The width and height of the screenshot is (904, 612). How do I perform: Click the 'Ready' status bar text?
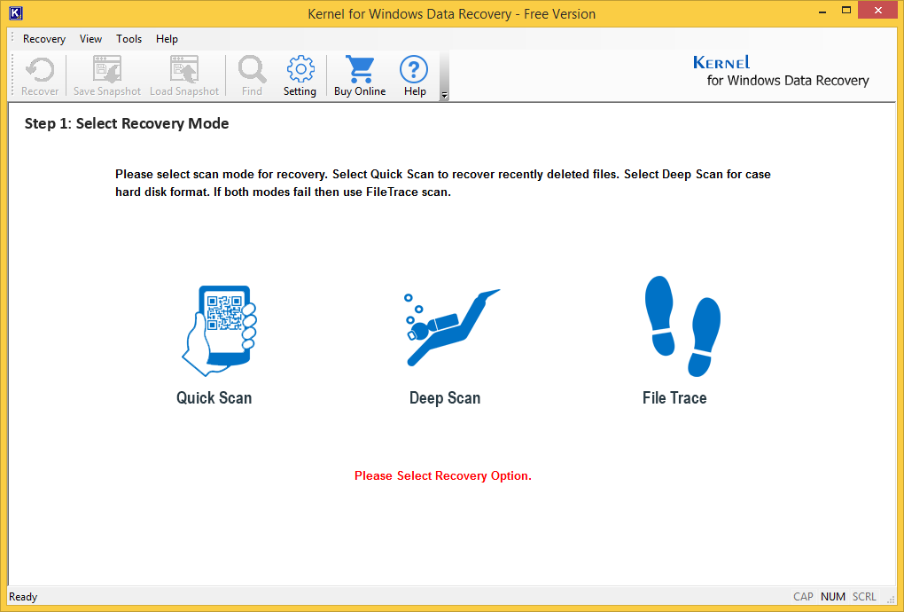[23, 597]
